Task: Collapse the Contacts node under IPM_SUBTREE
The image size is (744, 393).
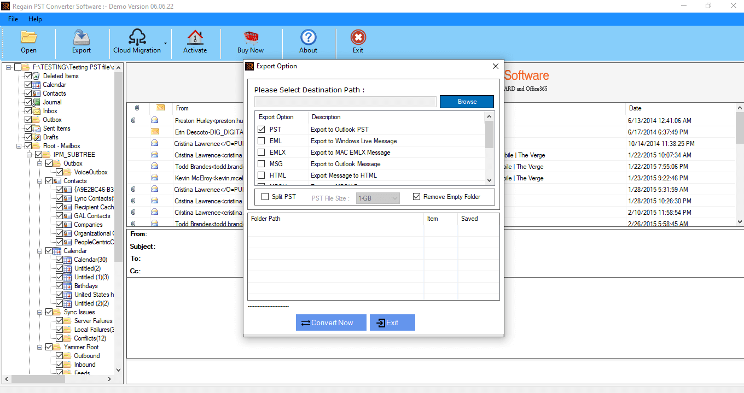Action: (40, 181)
